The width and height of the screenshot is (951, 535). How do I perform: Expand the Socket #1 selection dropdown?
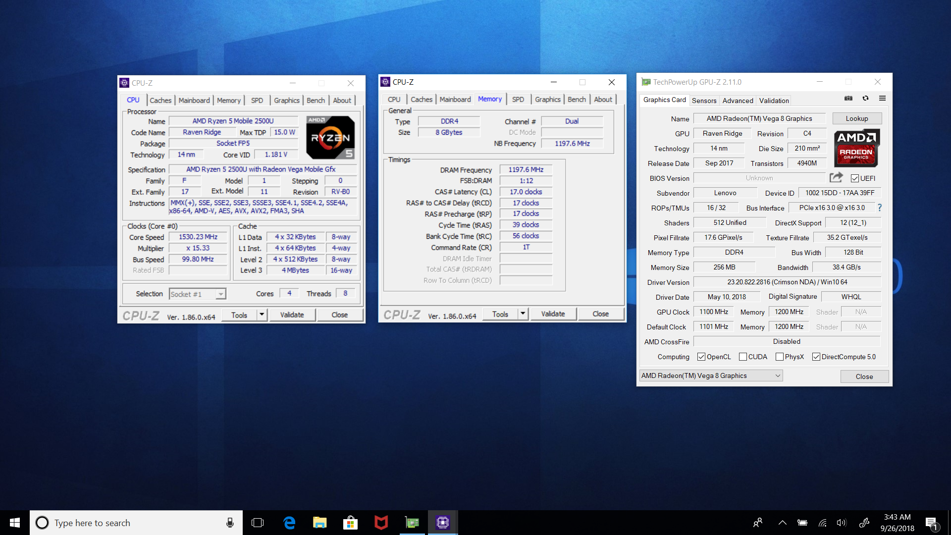[221, 294]
